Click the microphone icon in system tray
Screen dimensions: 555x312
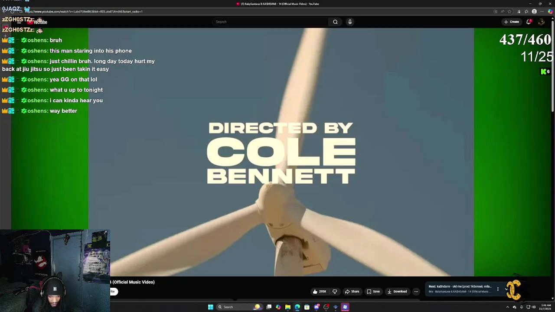click(x=521, y=307)
